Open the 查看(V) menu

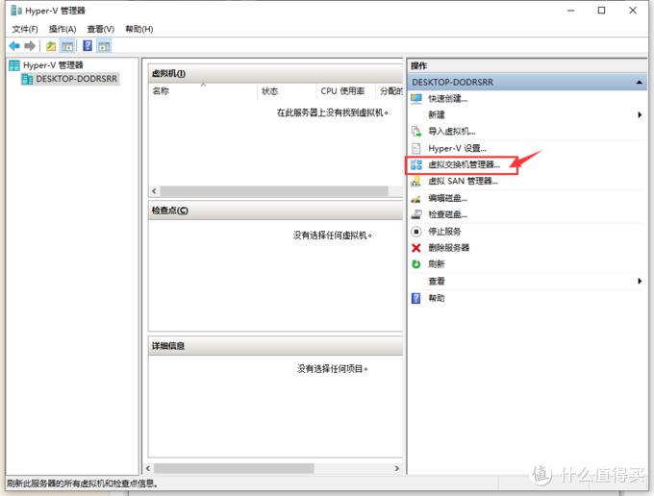point(101,29)
